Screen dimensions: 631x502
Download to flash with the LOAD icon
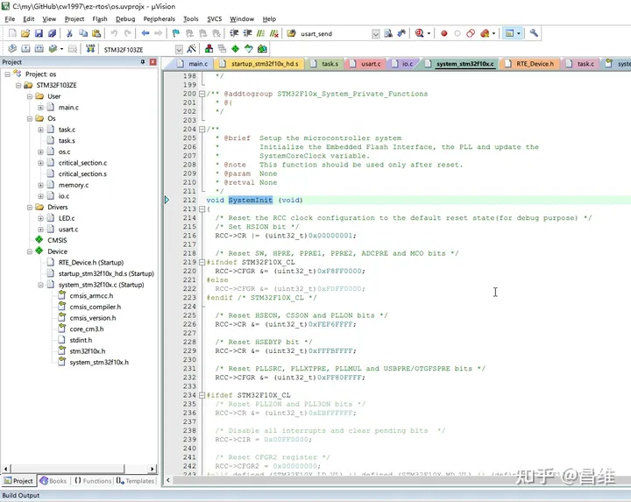pos(90,49)
